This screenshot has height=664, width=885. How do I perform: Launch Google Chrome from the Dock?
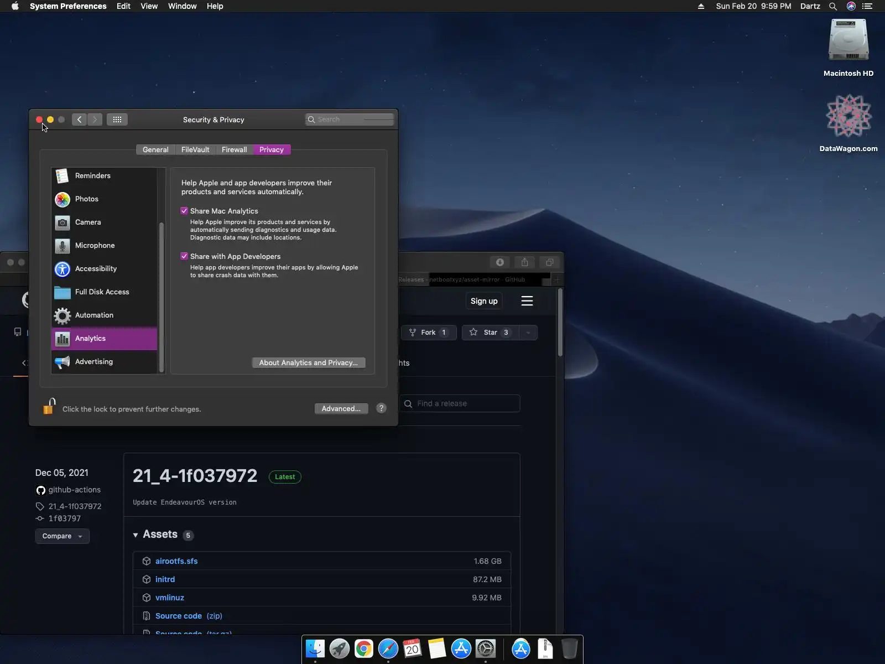coord(364,649)
